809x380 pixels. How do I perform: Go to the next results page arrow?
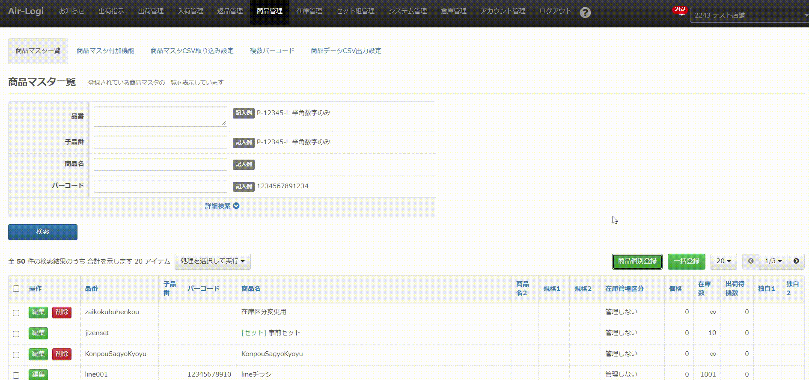pos(796,261)
